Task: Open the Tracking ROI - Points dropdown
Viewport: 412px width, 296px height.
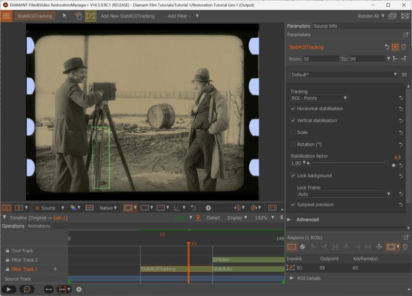Action: (x=319, y=98)
